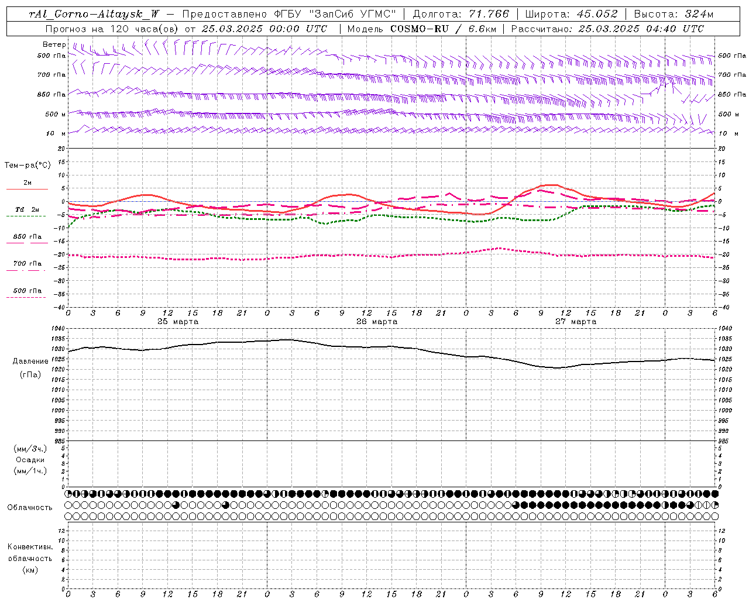Click the 26 марта date label
This screenshot has height=599, width=749.
tap(377, 322)
